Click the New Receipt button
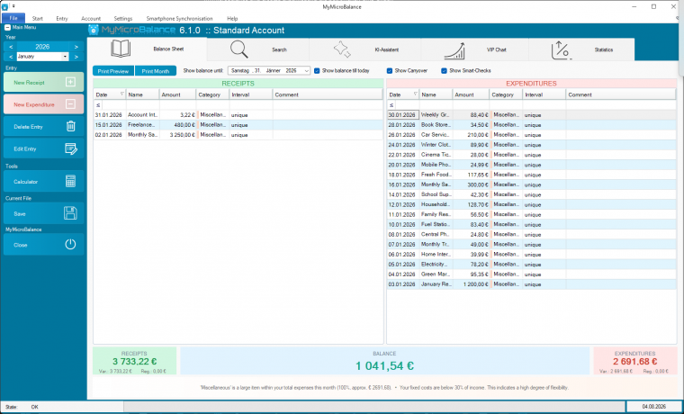The image size is (684, 414). pyautogui.click(x=43, y=82)
